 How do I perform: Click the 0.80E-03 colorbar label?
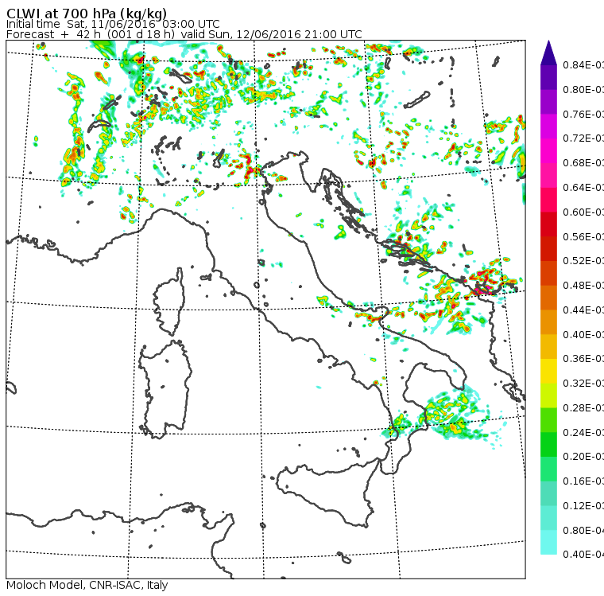(583, 89)
